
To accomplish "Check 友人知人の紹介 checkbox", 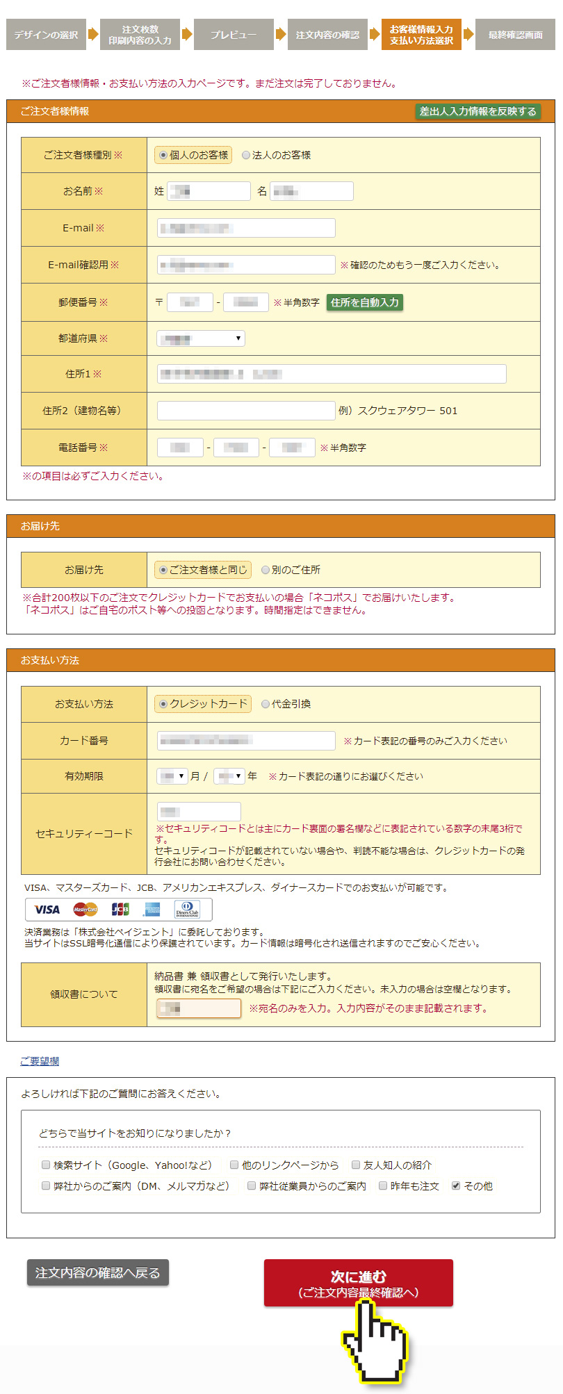I will pyautogui.click(x=356, y=1165).
